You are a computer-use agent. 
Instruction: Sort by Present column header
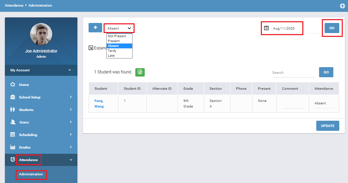pyautogui.click(x=264, y=89)
